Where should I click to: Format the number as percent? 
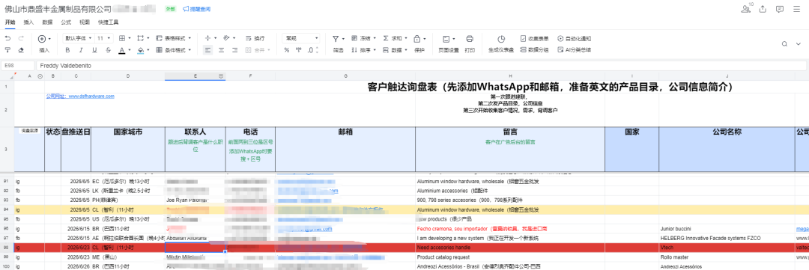click(x=287, y=50)
